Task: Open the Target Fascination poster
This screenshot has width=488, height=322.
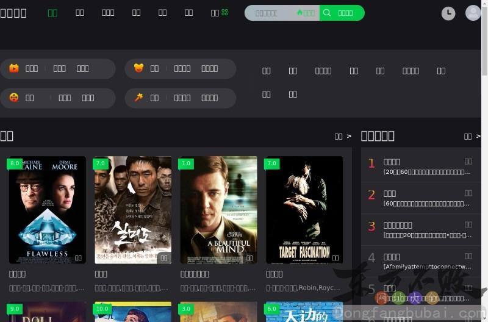Action: (304, 209)
